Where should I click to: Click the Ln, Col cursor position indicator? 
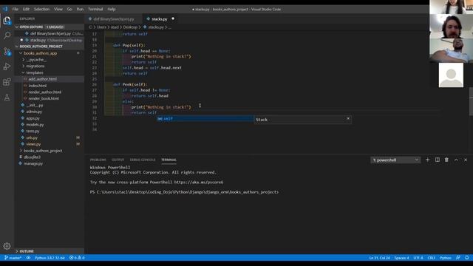click(x=379, y=258)
